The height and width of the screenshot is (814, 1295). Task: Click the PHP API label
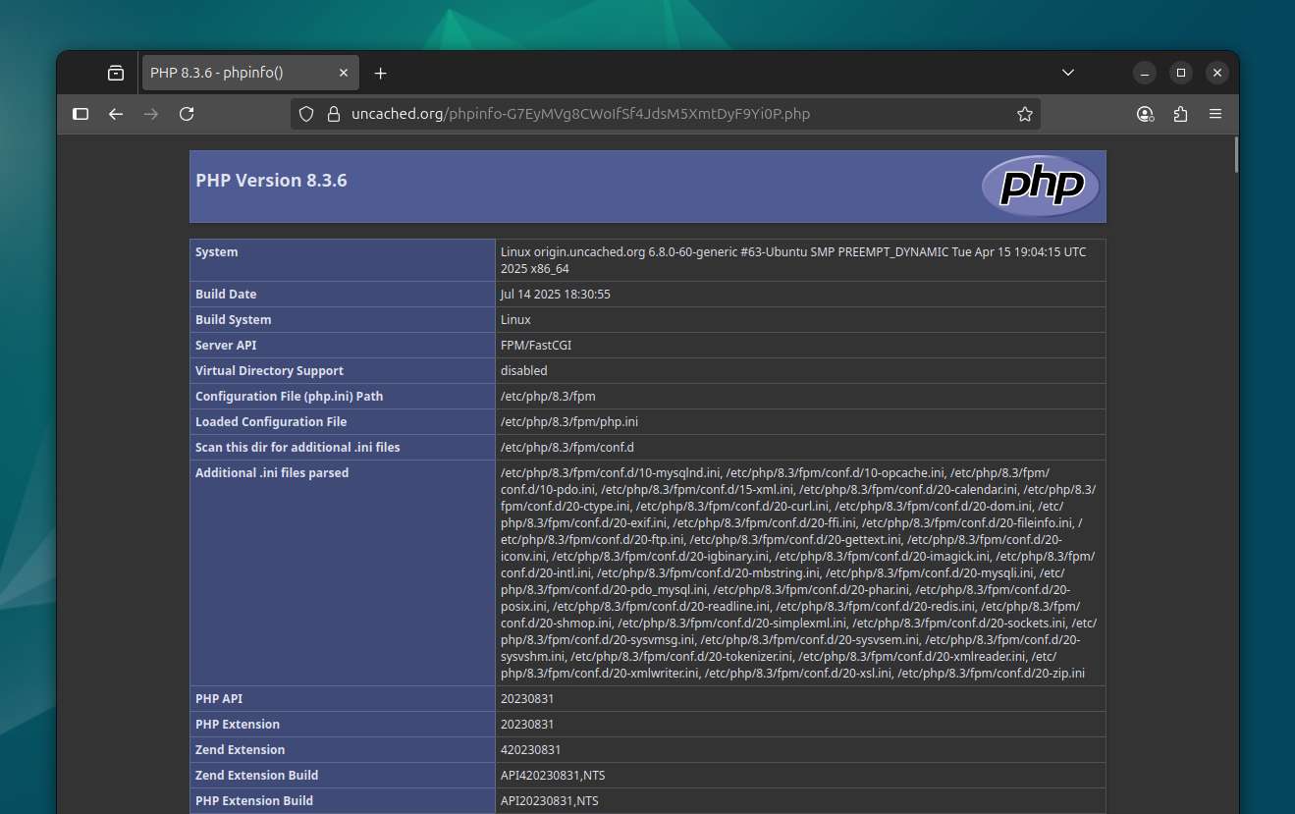point(219,699)
